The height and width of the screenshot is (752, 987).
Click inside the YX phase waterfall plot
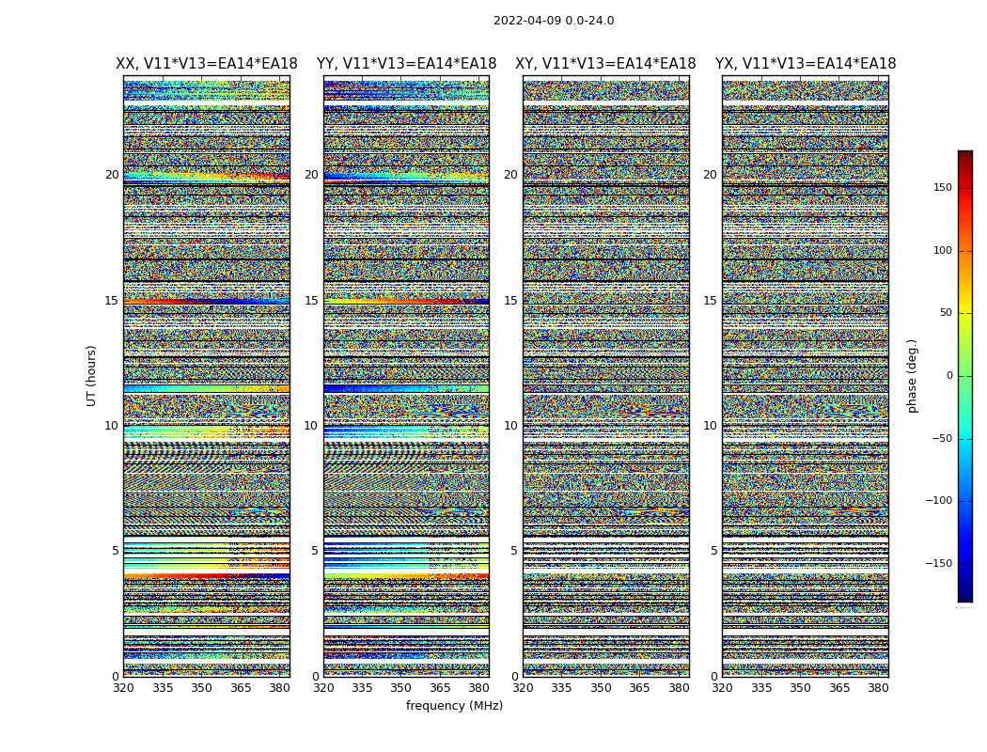click(806, 376)
